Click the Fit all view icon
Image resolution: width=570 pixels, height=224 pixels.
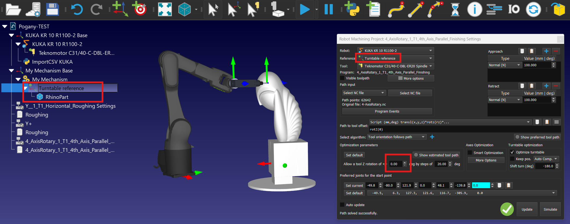[165, 9]
